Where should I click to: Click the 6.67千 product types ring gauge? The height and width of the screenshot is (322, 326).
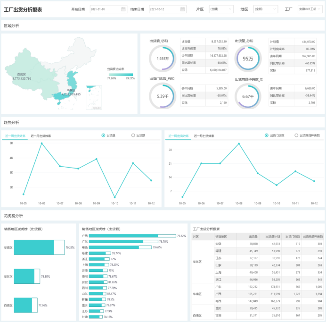coord(248,96)
